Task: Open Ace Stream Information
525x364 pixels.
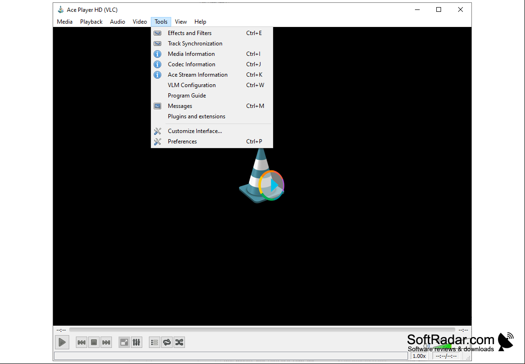Action: 212,74
